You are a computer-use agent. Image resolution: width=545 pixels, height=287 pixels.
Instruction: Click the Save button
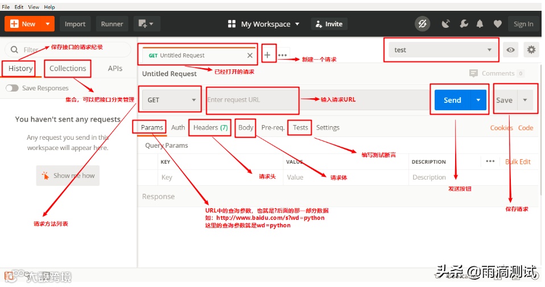(506, 100)
